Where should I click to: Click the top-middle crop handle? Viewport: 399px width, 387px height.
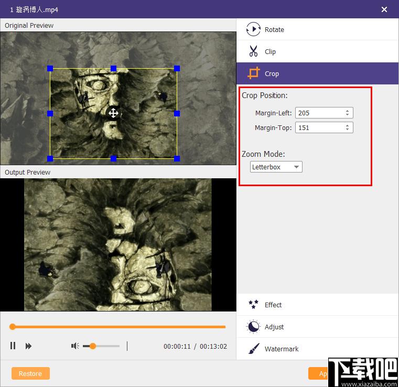click(113, 68)
